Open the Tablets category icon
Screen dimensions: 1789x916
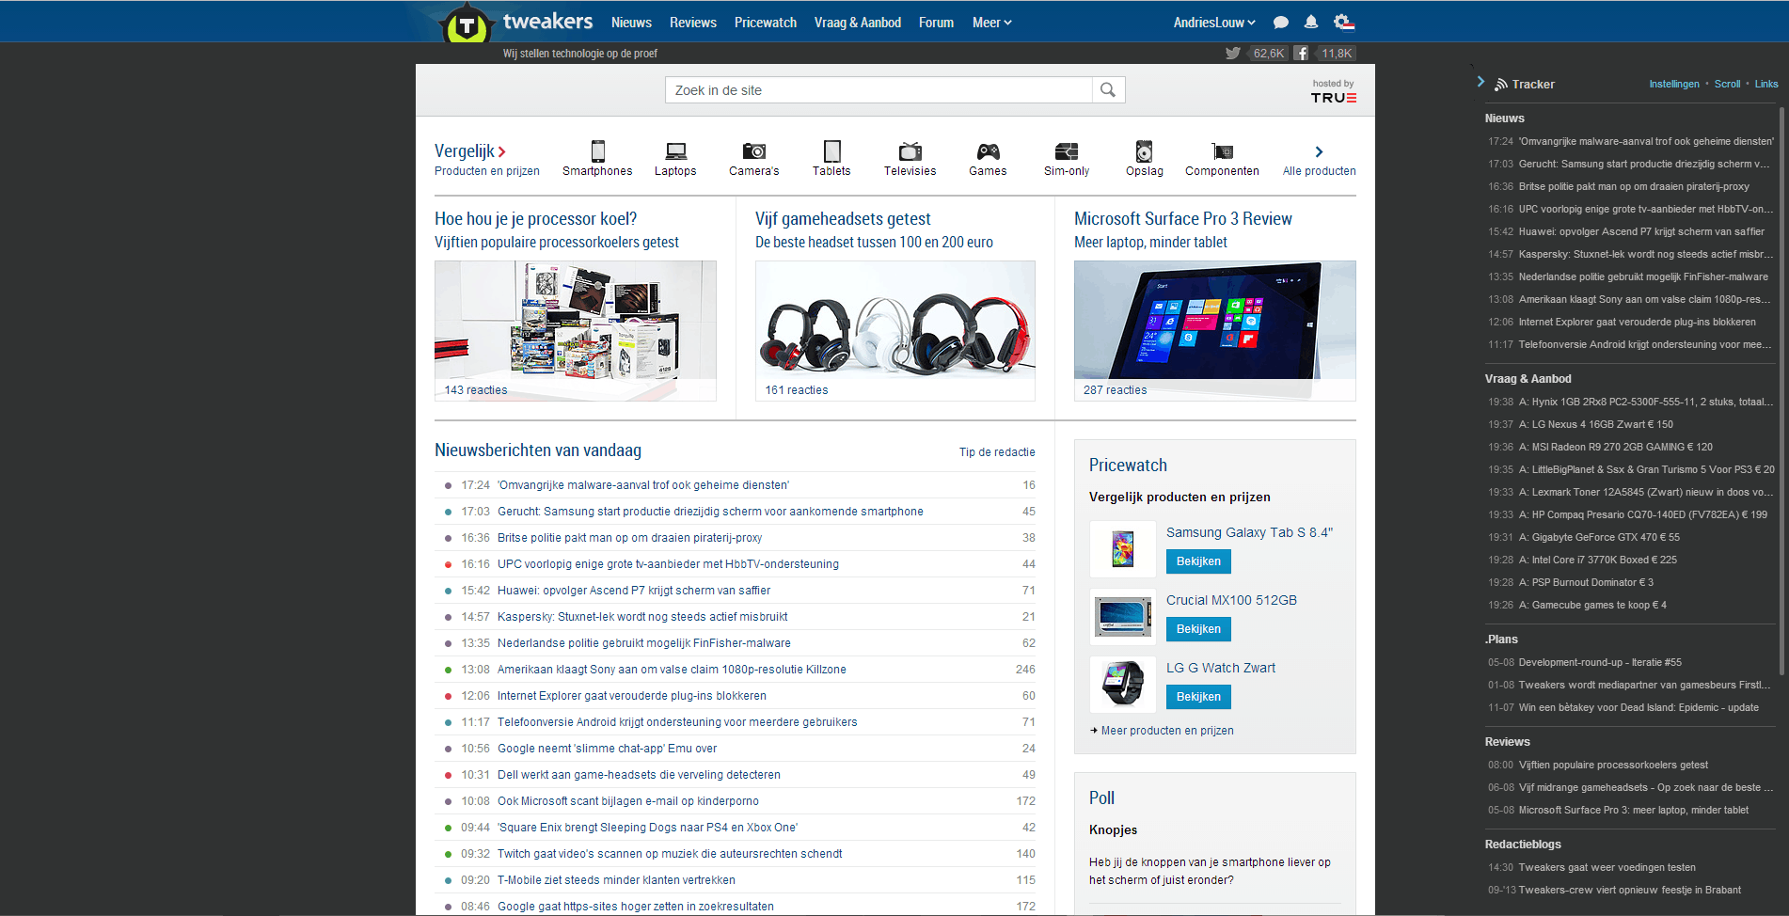coord(831,151)
